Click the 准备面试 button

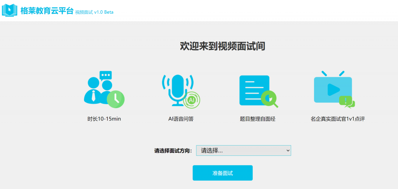[223, 173]
